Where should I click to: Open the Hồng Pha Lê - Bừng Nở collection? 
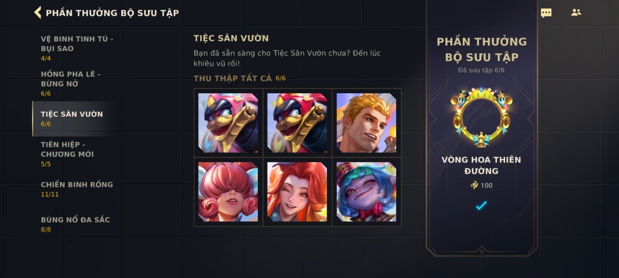pos(77,83)
